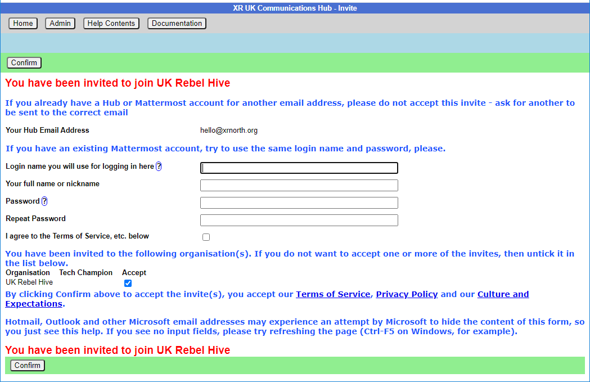Go to the Home page

[23, 23]
